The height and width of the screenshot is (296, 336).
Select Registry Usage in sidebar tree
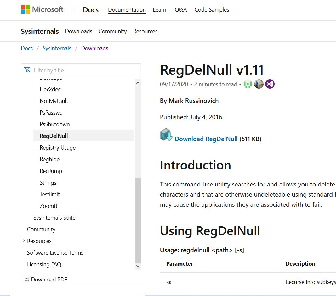point(58,148)
